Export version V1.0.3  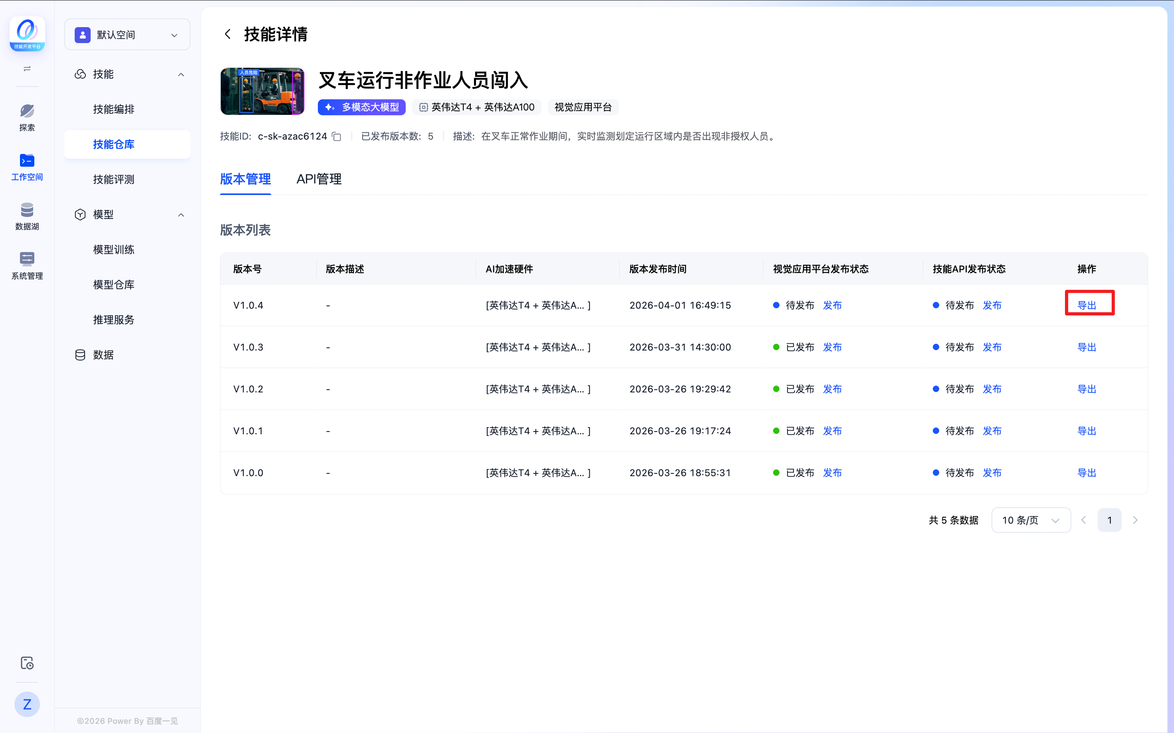pyautogui.click(x=1087, y=347)
